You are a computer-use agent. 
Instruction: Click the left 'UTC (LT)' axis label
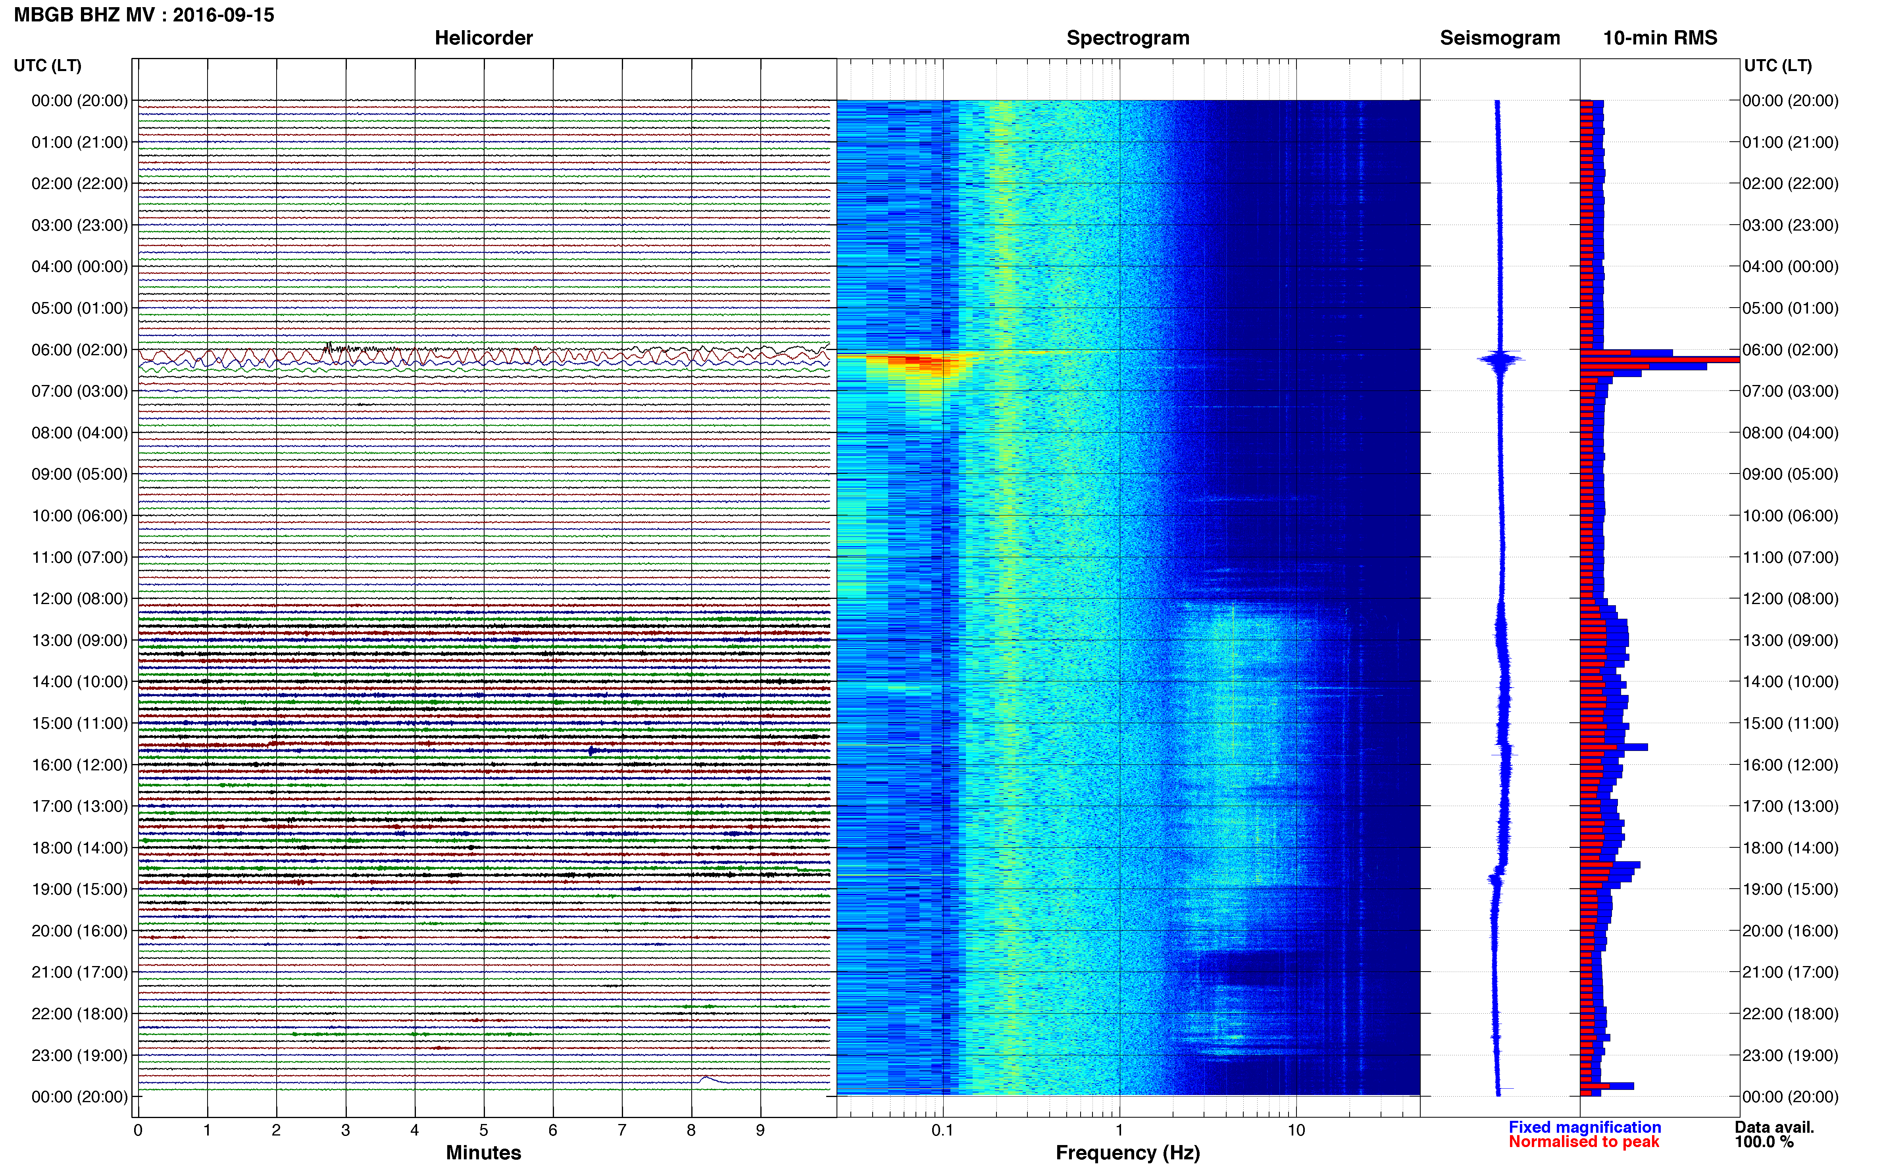[x=48, y=65]
